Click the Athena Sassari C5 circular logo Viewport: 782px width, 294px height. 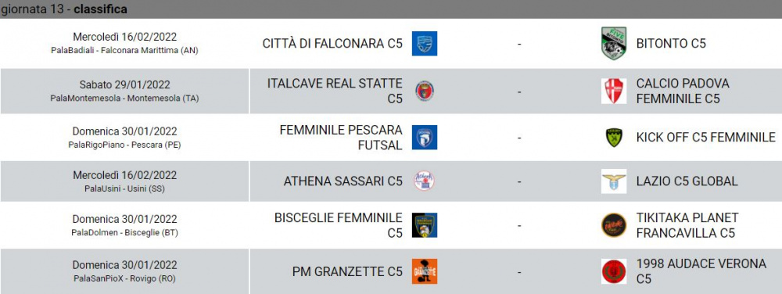(x=425, y=181)
